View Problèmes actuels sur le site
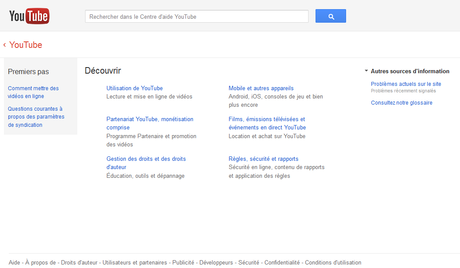 pyautogui.click(x=406, y=84)
